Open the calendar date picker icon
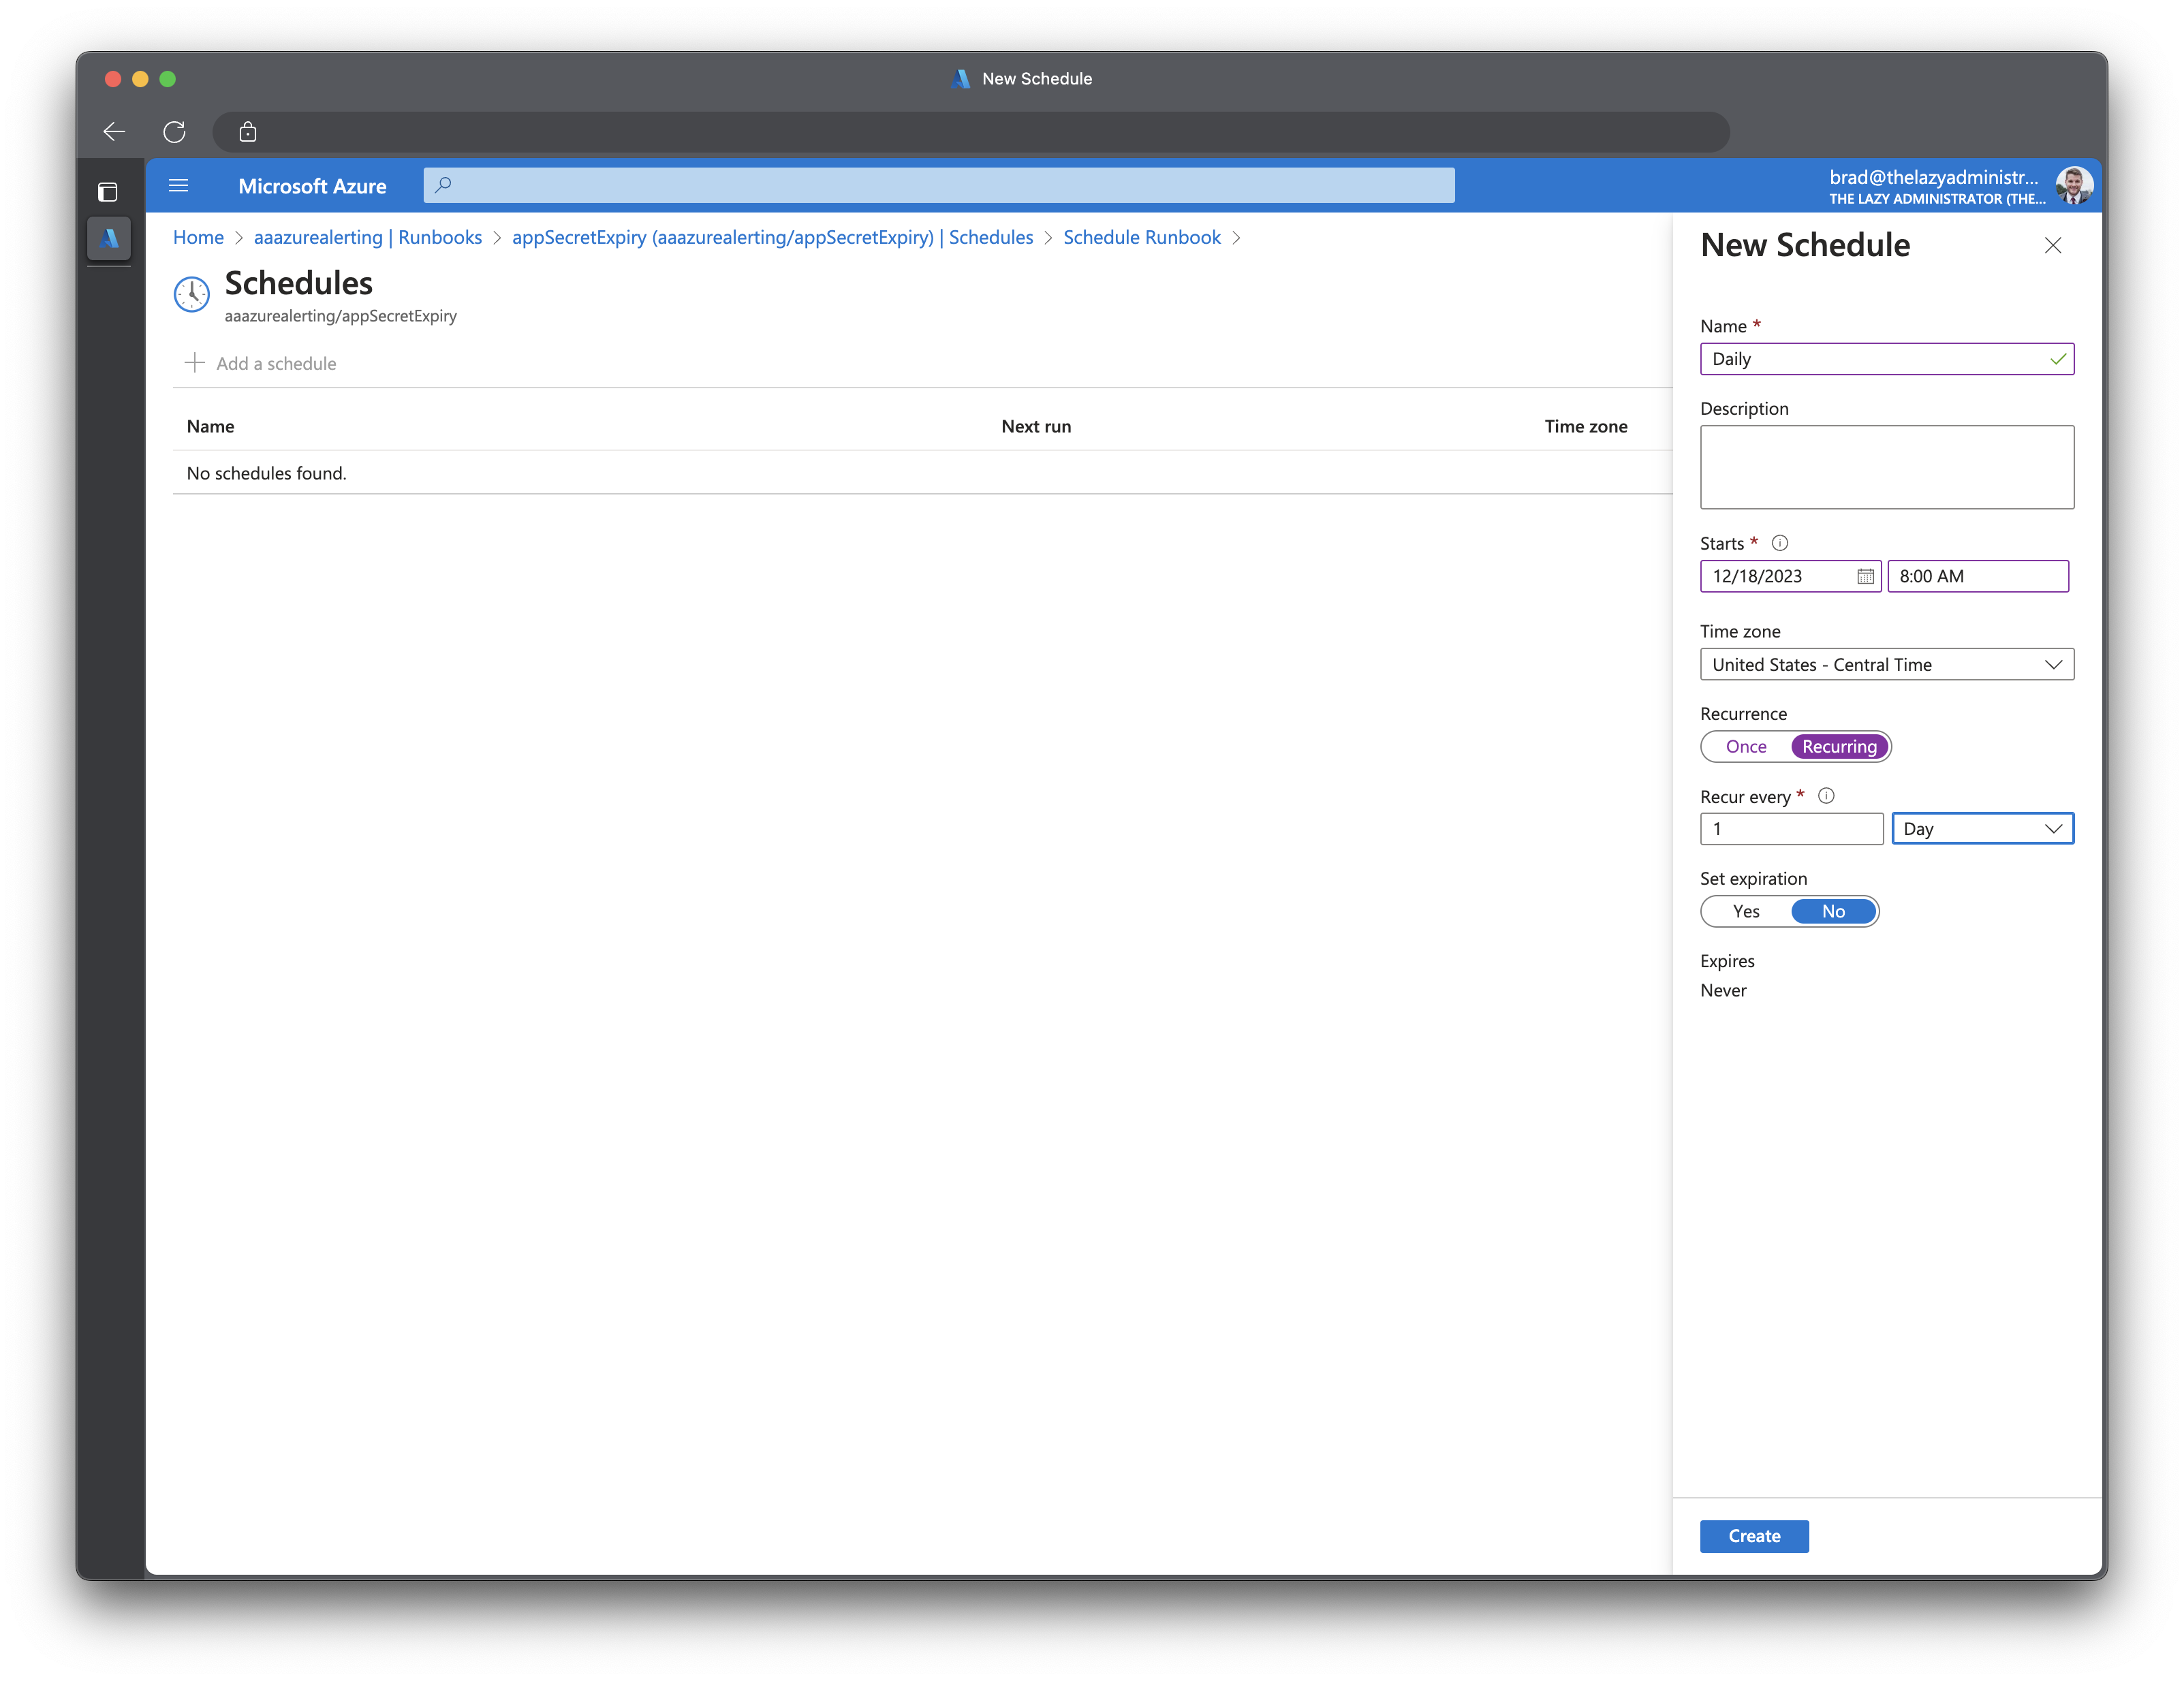Screen dimensions: 2184x1681 click(x=1865, y=576)
